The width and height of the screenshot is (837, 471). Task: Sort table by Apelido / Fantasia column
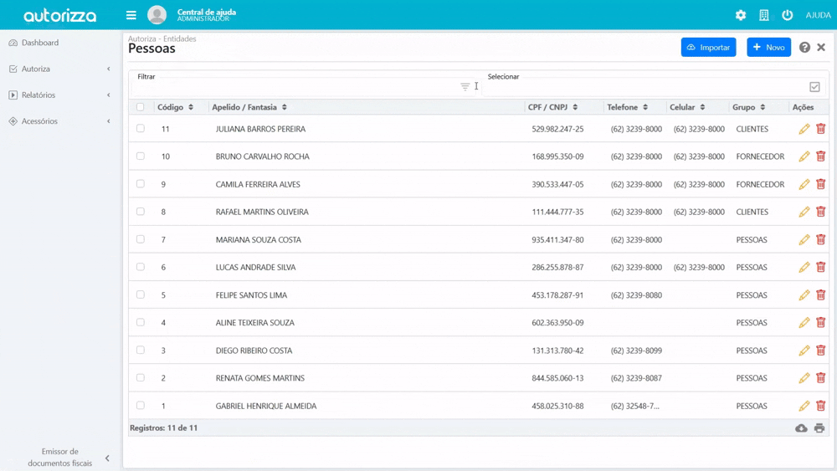pyautogui.click(x=249, y=107)
